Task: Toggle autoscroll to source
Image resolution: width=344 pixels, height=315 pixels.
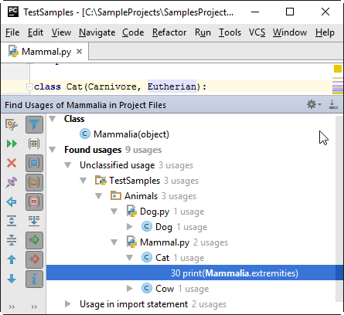Action: (x=34, y=221)
